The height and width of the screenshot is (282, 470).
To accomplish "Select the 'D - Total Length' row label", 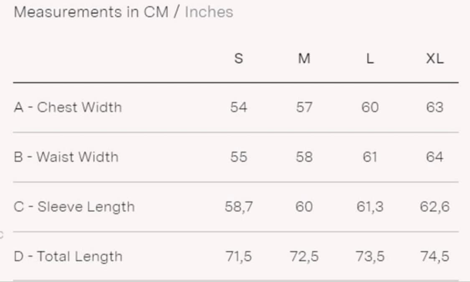I will (x=68, y=256).
